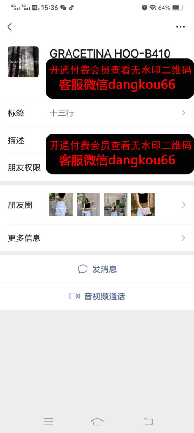Expand the 朋友圈 row chevron

183,205
